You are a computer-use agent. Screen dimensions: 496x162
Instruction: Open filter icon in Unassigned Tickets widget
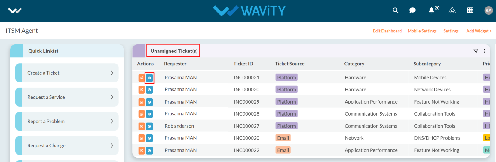476,51
